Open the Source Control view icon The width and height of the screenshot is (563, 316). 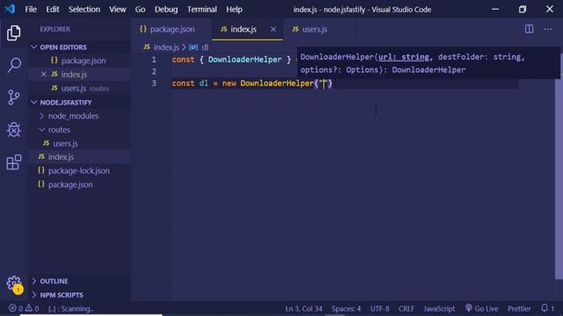[14, 97]
